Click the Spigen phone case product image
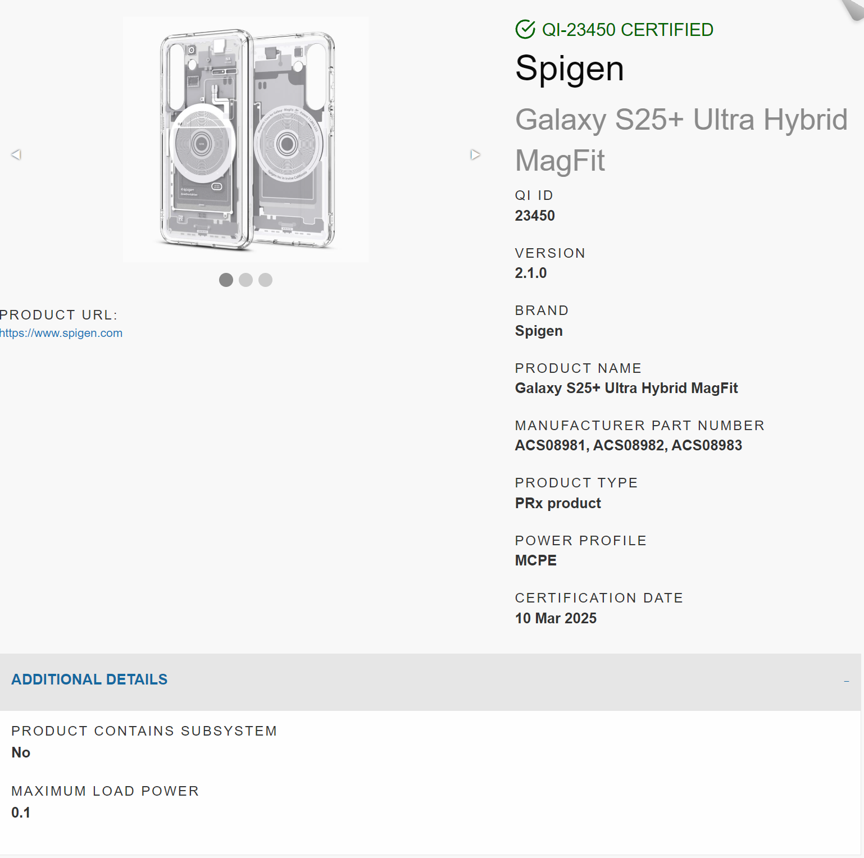Screen dimensions: 864x858 [246, 139]
